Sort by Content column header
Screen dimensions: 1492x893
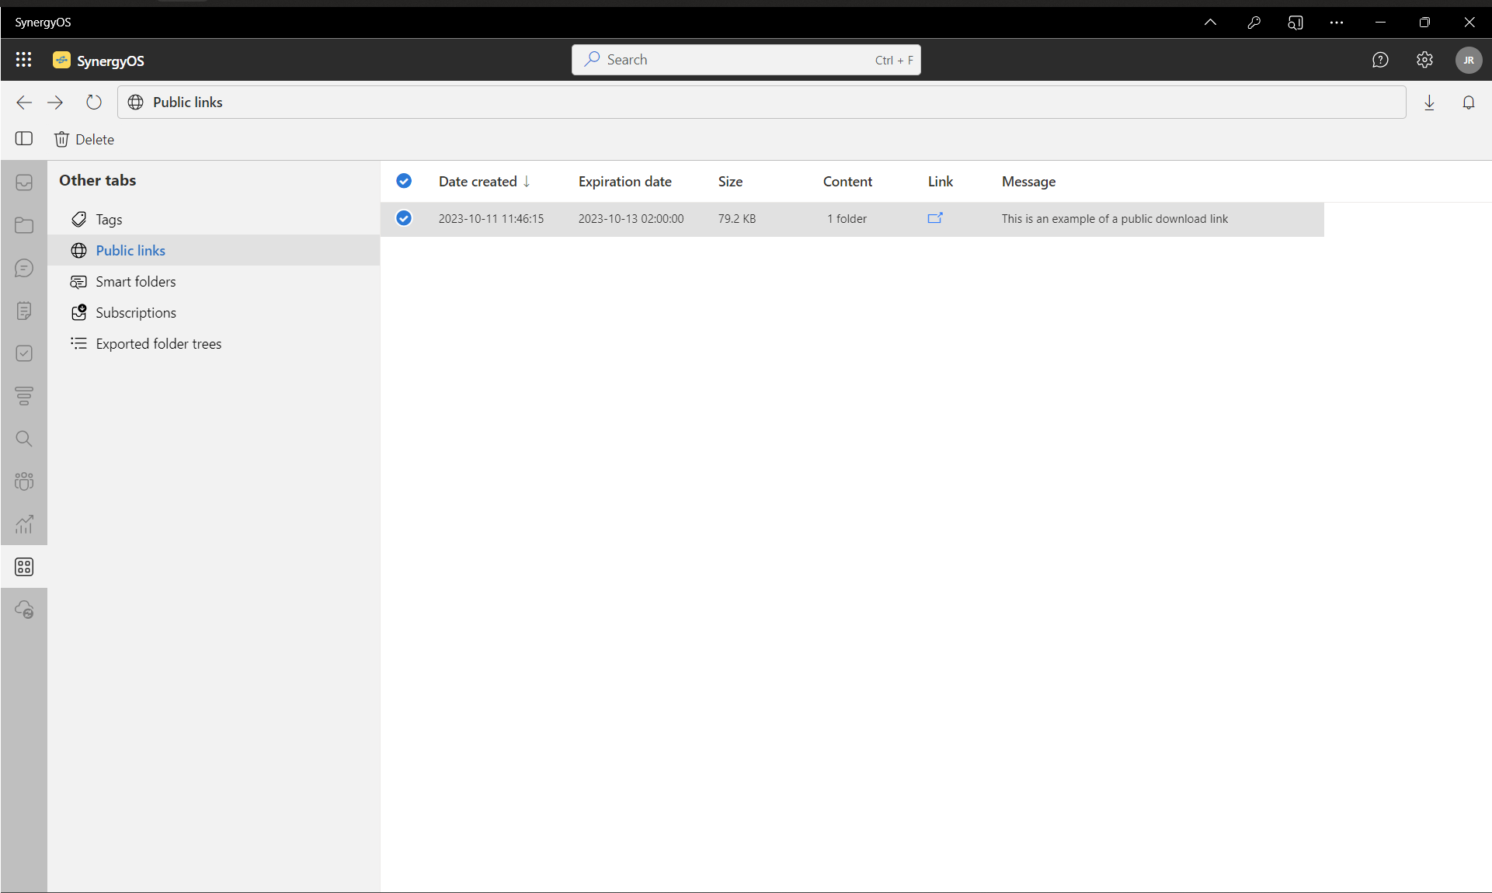coord(847,182)
